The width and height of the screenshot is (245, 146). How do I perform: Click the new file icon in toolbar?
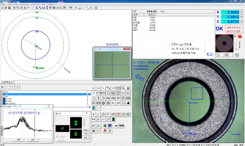pos(2,8)
